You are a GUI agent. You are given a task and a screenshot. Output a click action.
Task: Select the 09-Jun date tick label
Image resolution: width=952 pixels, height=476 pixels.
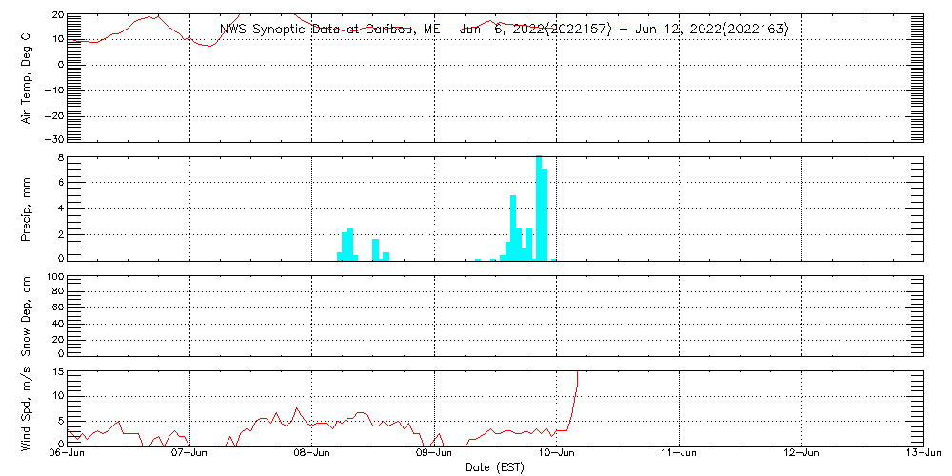point(435,455)
